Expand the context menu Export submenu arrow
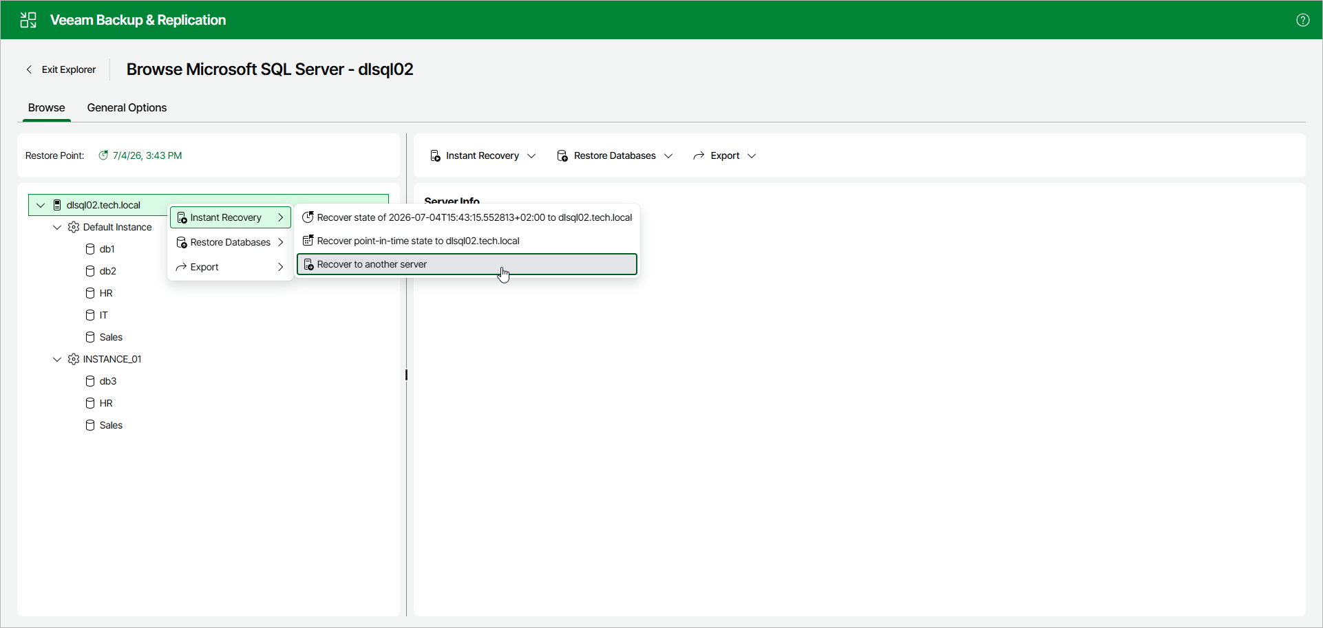 tap(281, 267)
